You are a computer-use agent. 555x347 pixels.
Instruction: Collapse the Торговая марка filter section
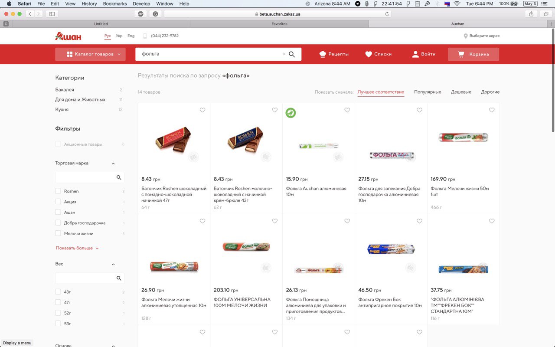[x=113, y=164]
